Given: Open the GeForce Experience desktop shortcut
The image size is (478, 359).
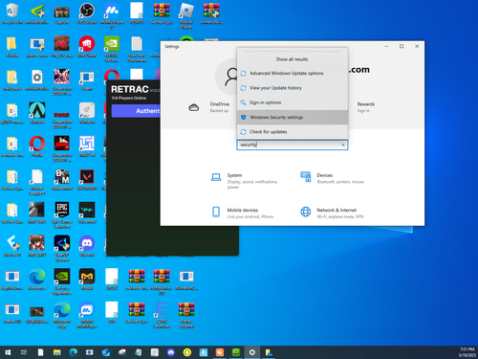Looking at the screenshot, I should 62,281.
